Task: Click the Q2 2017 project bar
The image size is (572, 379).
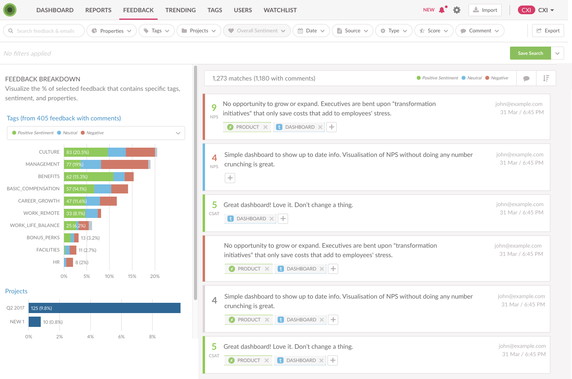Action: (x=104, y=308)
